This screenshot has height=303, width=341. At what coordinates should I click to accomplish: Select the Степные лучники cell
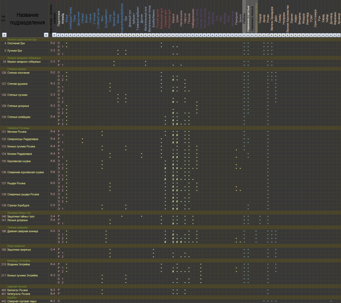click(27, 95)
